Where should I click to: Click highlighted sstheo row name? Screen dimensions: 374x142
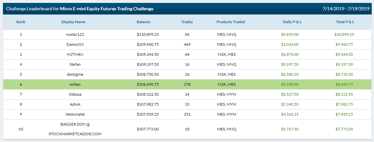point(75,84)
